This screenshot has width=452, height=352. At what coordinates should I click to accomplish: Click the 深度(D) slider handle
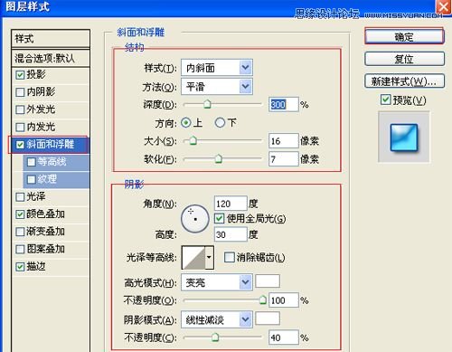(207, 104)
